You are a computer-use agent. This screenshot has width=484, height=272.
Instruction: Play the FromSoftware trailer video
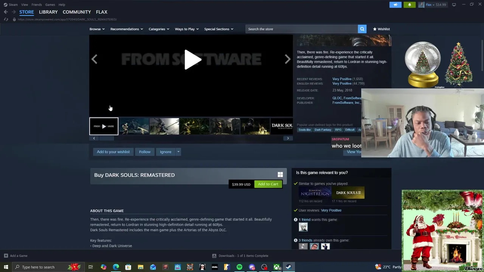(192, 60)
